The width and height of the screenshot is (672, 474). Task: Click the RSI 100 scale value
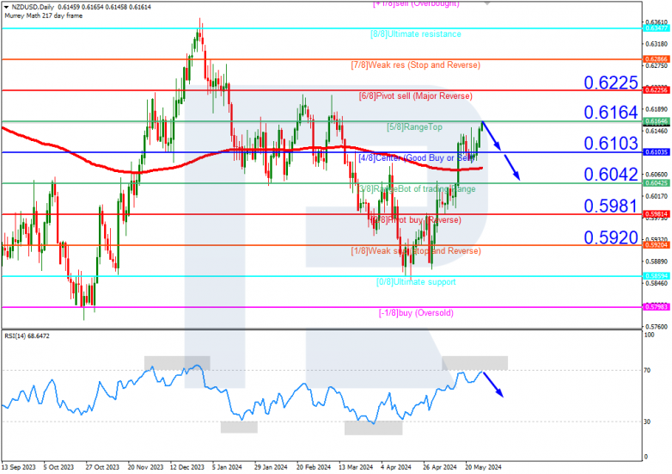click(x=650, y=335)
